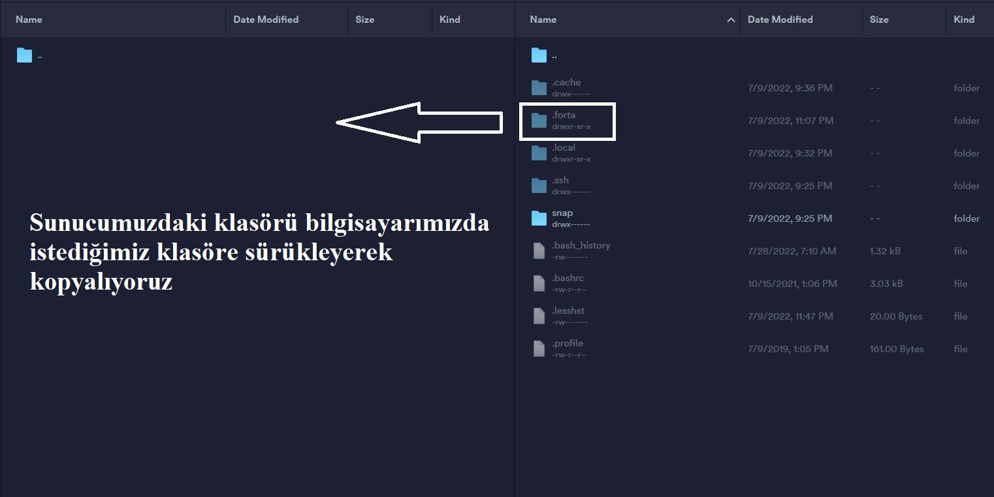Image resolution: width=994 pixels, height=497 pixels.
Task: Click the file kind of .bashrc row
Action: pyautogui.click(x=961, y=284)
